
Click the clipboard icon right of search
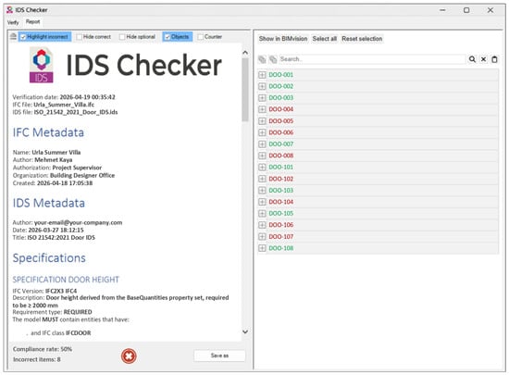pos(494,59)
